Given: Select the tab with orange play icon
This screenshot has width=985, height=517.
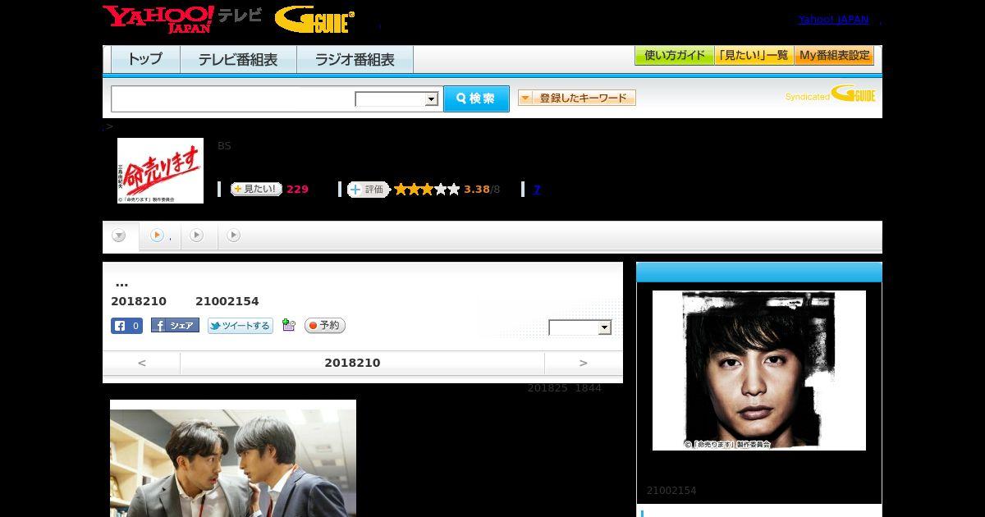Looking at the screenshot, I should [159, 236].
